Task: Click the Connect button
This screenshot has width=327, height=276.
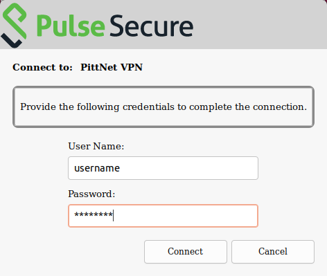Action: [x=186, y=252]
